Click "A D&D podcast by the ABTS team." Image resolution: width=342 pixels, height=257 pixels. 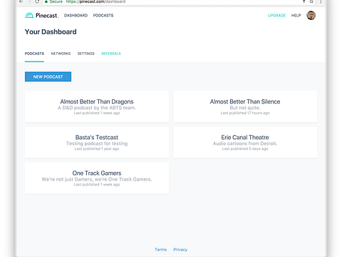coord(97,108)
